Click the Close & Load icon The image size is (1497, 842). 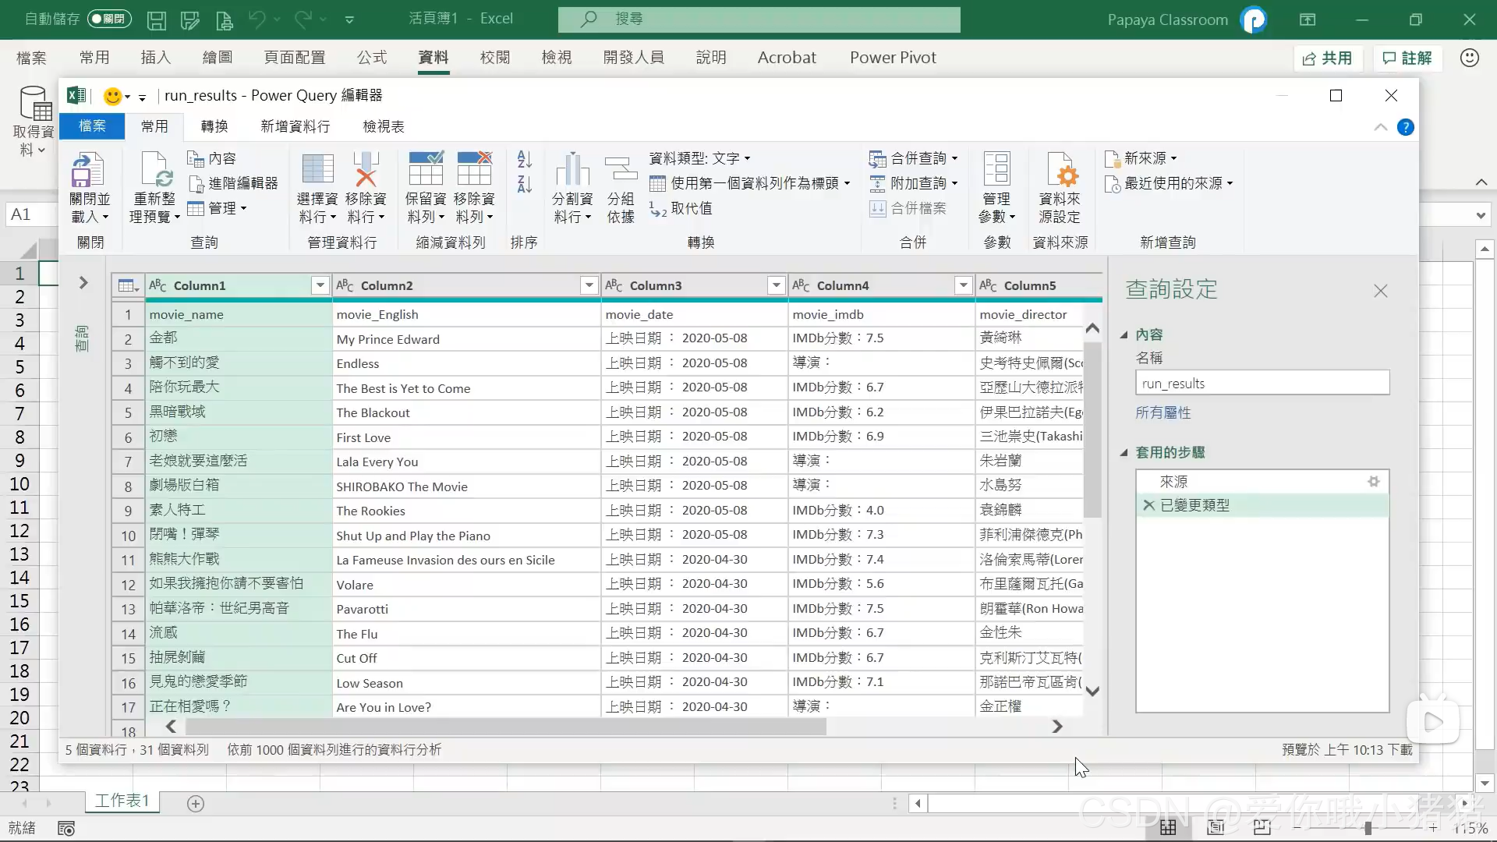tap(88, 170)
